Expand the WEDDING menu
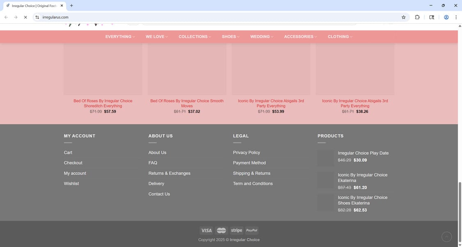The width and height of the screenshot is (462, 247). 262,37
